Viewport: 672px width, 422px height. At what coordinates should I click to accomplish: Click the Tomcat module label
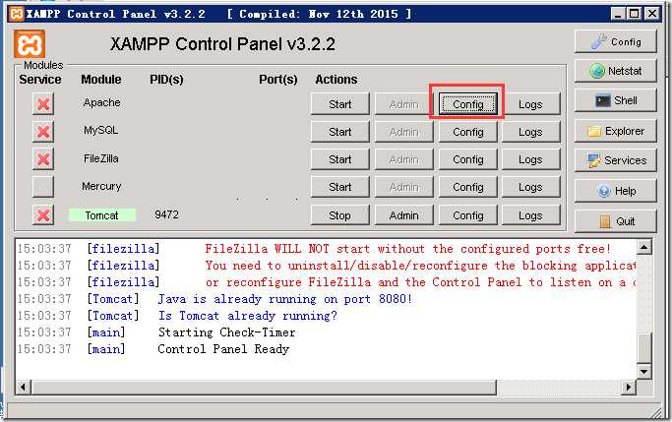102,215
